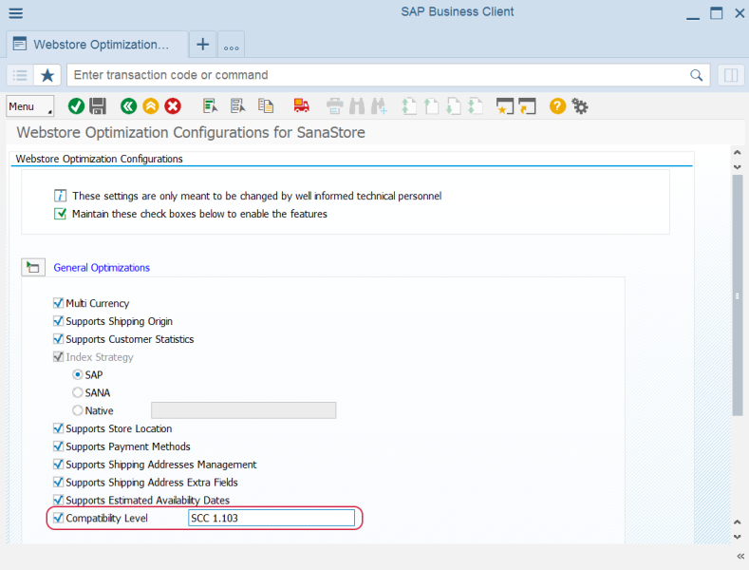
Task: Click the copy documents toolbar icon
Action: tap(266, 106)
